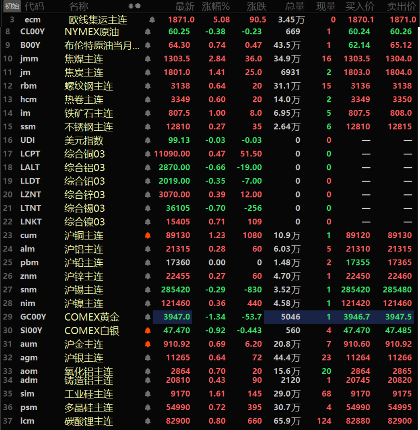Image resolution: width=420 pixels, height=430 pixels.
Task: Set an alert bell on COMEX黄金
Action: click(x=148, y=317)
